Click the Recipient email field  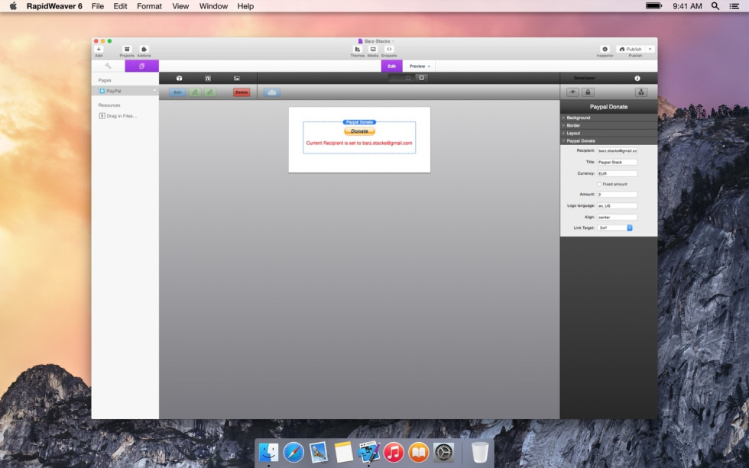pos(618,150)
